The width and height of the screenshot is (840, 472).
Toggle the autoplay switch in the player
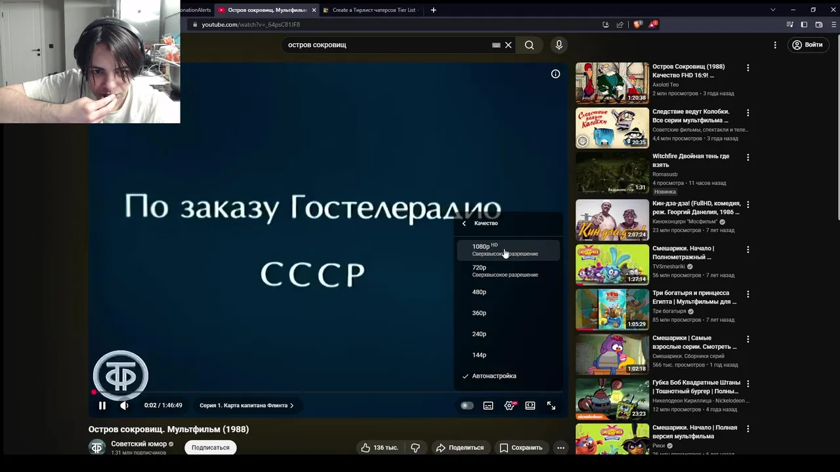tap(467, 406)
